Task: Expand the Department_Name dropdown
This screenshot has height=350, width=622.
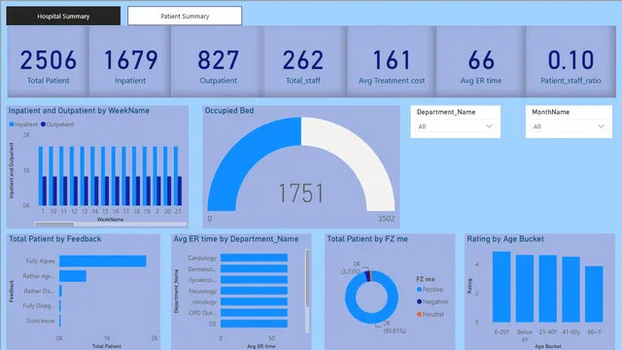Action: [455, 126]
